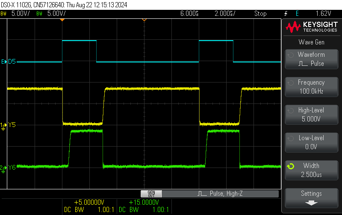Open the Waveform Pulse selection softkey
342x215 pixels.
coord(311,59)
